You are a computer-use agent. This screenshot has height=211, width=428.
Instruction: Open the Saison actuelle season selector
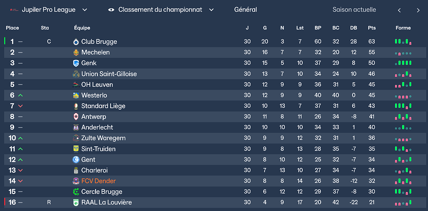[354, 10]
